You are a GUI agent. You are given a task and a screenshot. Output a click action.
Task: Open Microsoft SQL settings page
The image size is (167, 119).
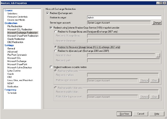pos(14,58)
